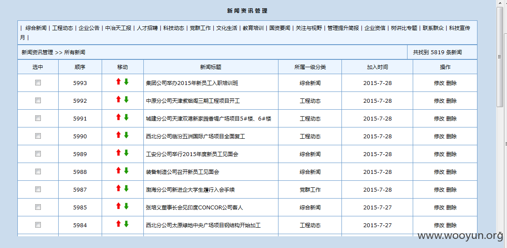Open 文化生活 category

click(227, 28)
